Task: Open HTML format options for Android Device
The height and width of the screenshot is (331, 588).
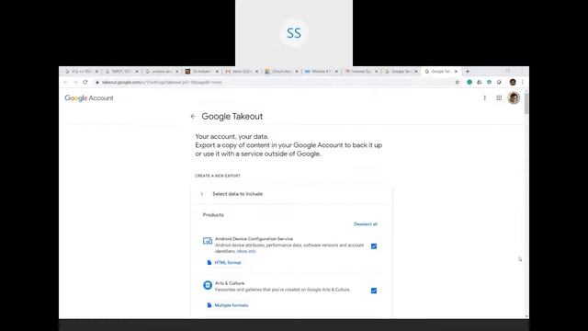Action: pos(224,263)
